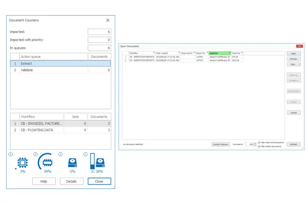Image resolution: width=307 pixels, height=204 pixels.
Task: Open the Reserved by column filter dropdown
Action: click(194, 53)
